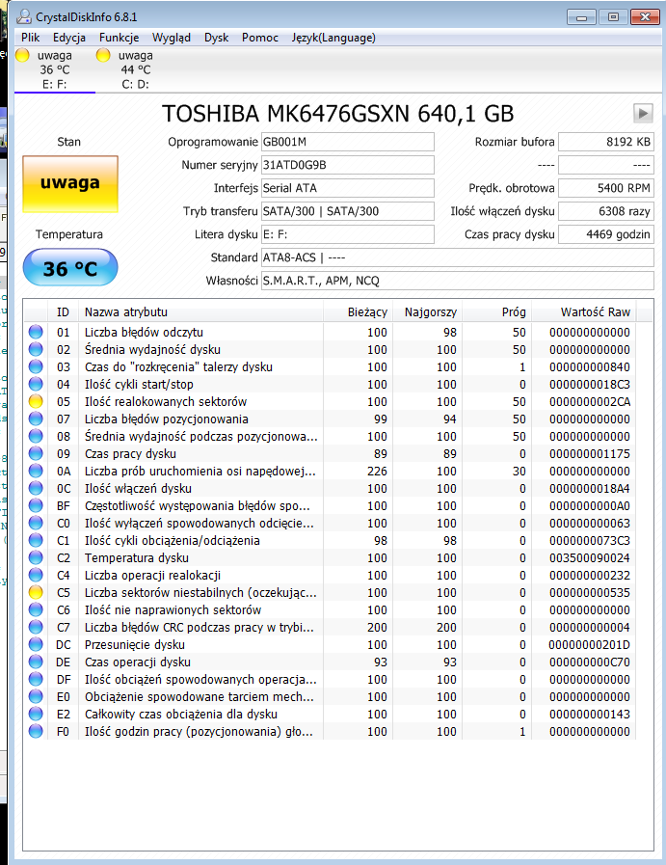Screen dimensions: 666x865
Task: Click yellow warning icon for attribute C5
Action: tap(36, 592)
